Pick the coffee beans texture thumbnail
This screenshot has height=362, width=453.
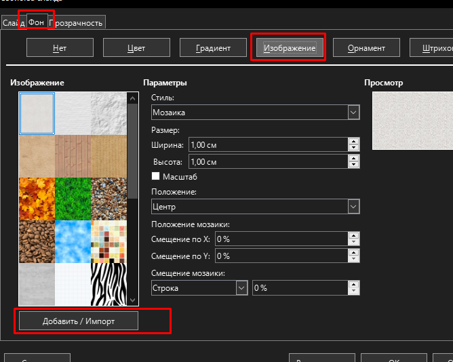click(x=37, y=241)
